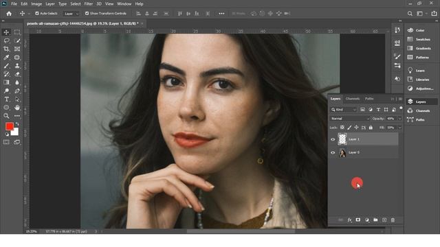Screen dimensions: 440x247
Task: Select the Eyedropper tool
Action: (x=6, y=58)
